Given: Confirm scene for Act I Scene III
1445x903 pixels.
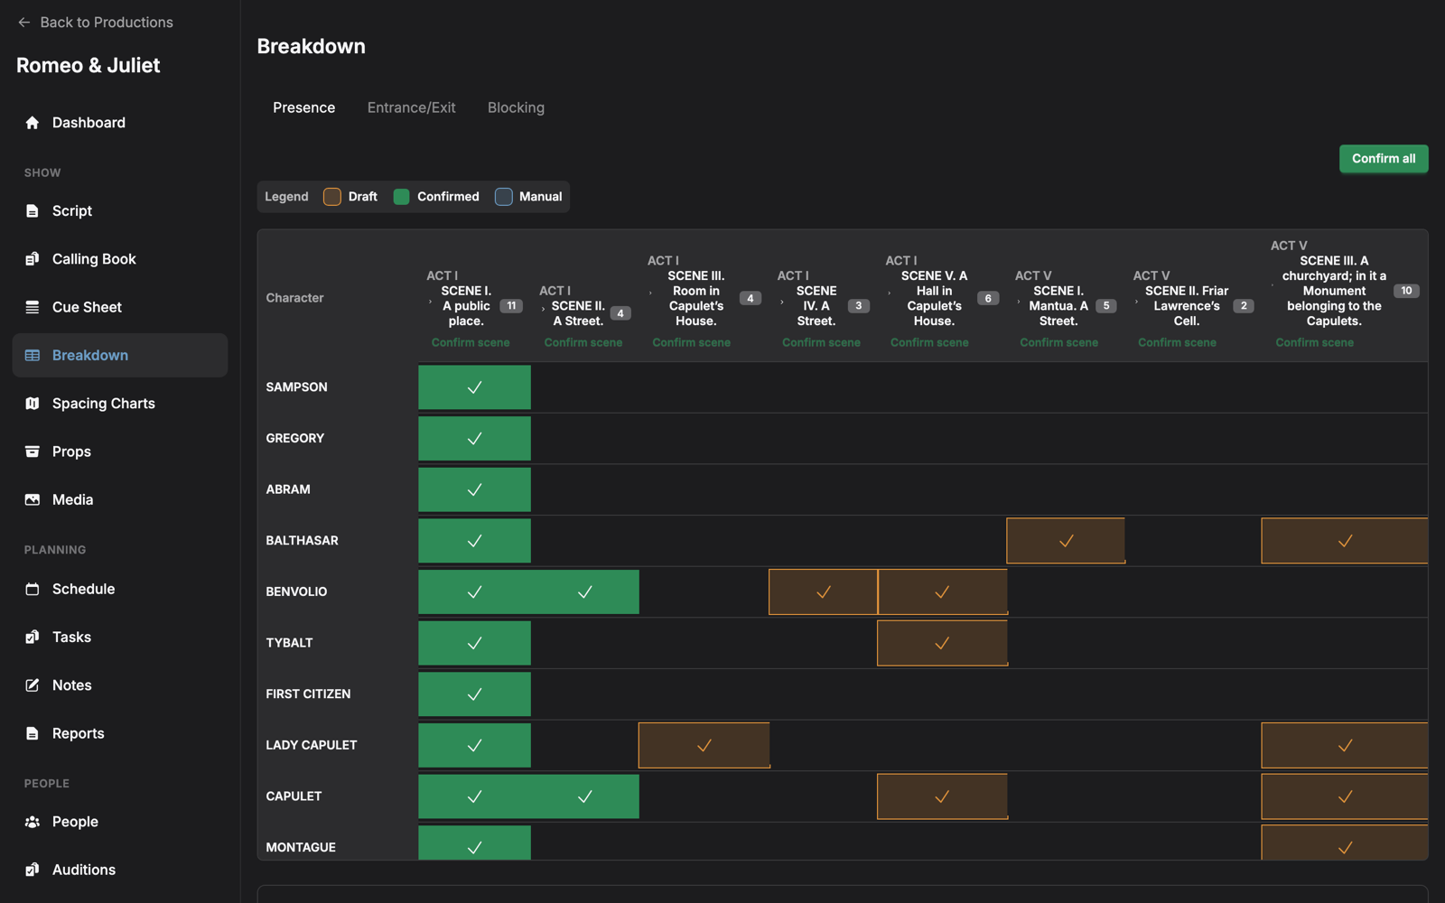Looking at the screenshot, I should (692, 343).
